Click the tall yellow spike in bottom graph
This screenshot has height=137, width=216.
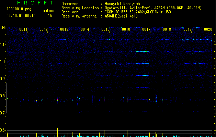57,132
